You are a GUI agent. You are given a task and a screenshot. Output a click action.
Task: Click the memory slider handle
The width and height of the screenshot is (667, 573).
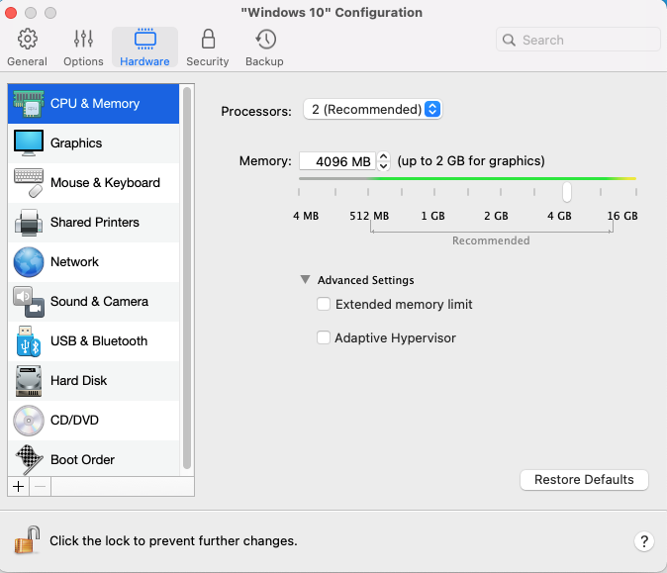pyautogui.click(x=567, y=192)
